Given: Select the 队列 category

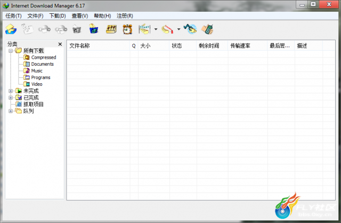Looking at the screenshot, I should click(25, 111).
